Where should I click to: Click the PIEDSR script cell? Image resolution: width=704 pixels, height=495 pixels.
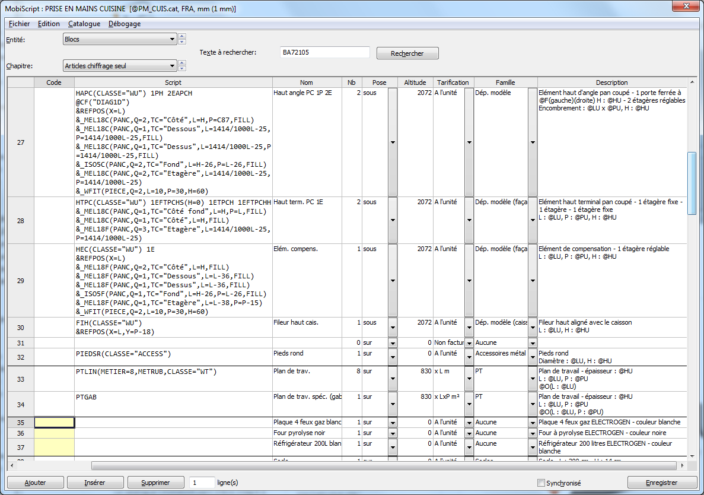(x=173, y=357)
